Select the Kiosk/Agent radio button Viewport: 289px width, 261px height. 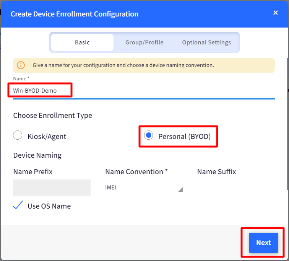pyautogui.click(x=18, y=135)
